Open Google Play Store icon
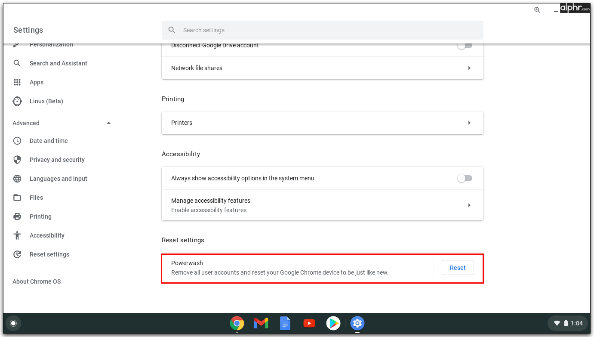This screenshot has width=594, height=337. pyautogui.click(x=333, y=323)
